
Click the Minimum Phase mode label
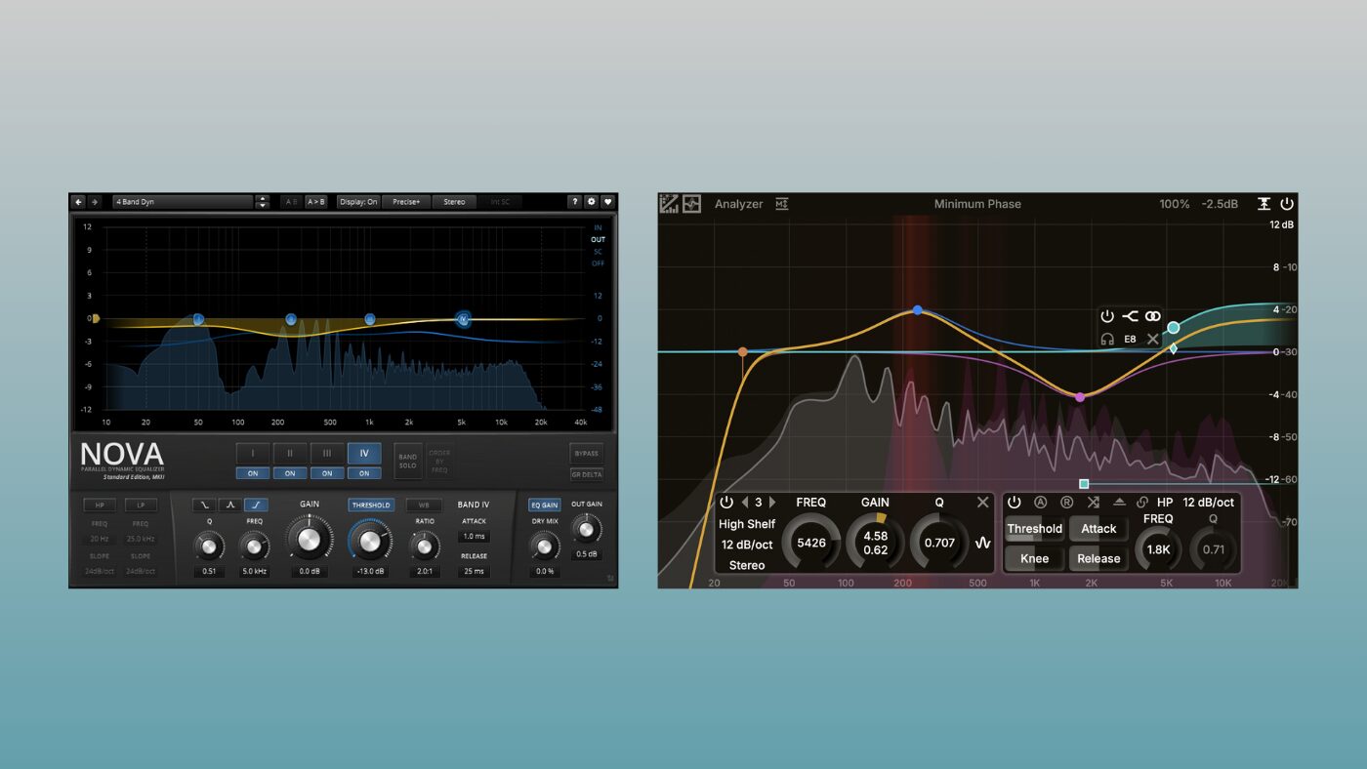(x=976, y=204)
